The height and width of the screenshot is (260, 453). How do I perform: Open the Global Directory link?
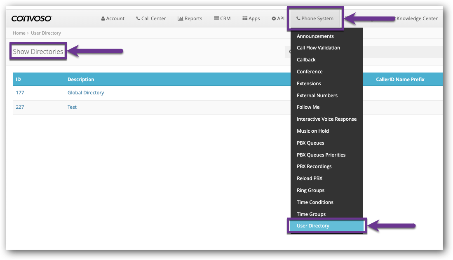pyautogui.click(x=86, y=93)
